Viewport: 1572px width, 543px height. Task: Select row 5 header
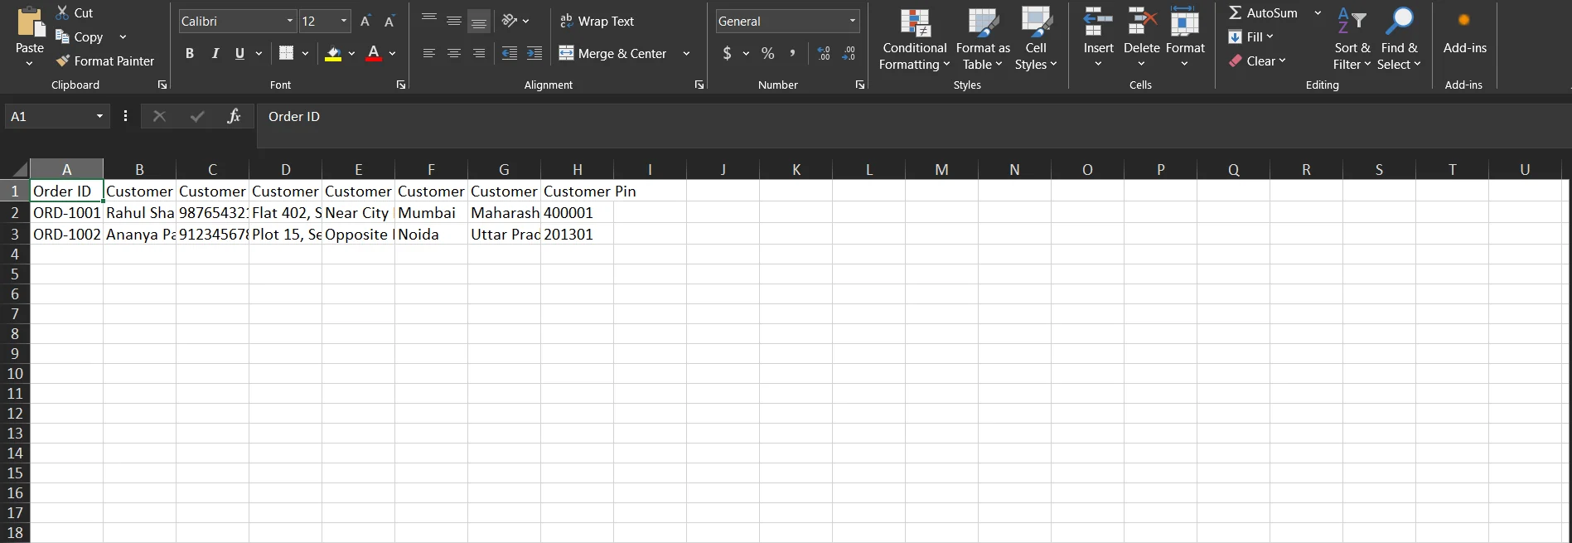15,274
